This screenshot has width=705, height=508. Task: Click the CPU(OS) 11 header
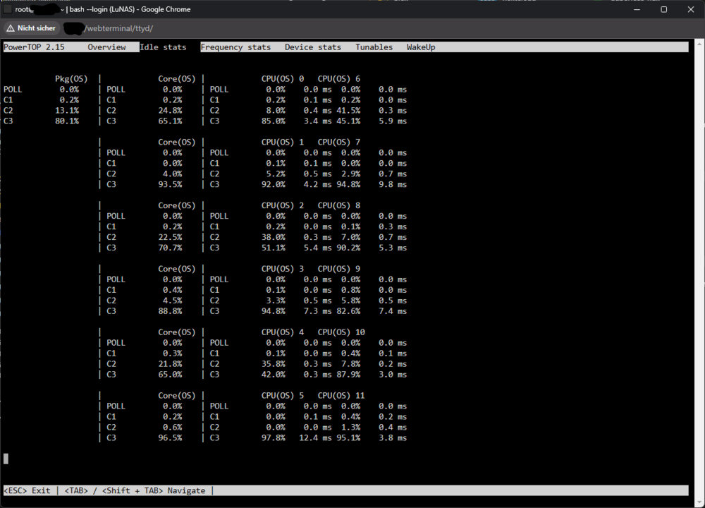click(x=341, y=396)
